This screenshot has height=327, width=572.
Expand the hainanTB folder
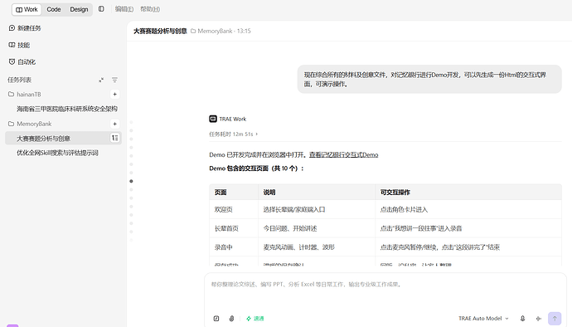(x=24, y=95)
